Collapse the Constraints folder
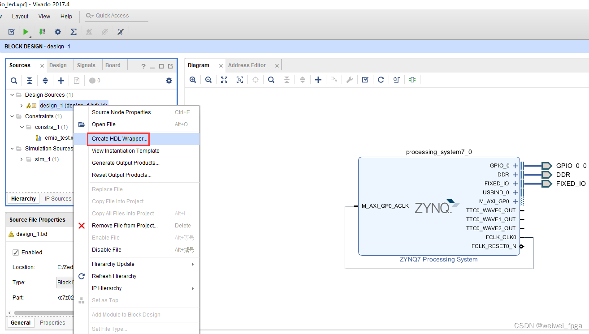This screenshot has width=589, height=334. [x=11, y=116]
